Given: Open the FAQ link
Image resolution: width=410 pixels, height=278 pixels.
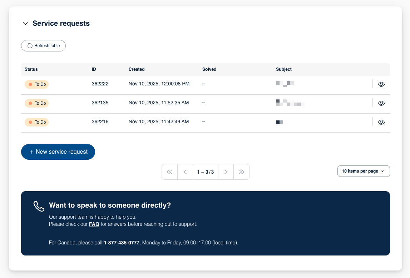Looking at the screenshot, I should [x=94, y=224].
